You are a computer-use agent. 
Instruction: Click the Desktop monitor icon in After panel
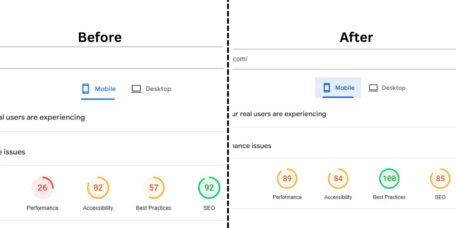(x=373, y=88)
